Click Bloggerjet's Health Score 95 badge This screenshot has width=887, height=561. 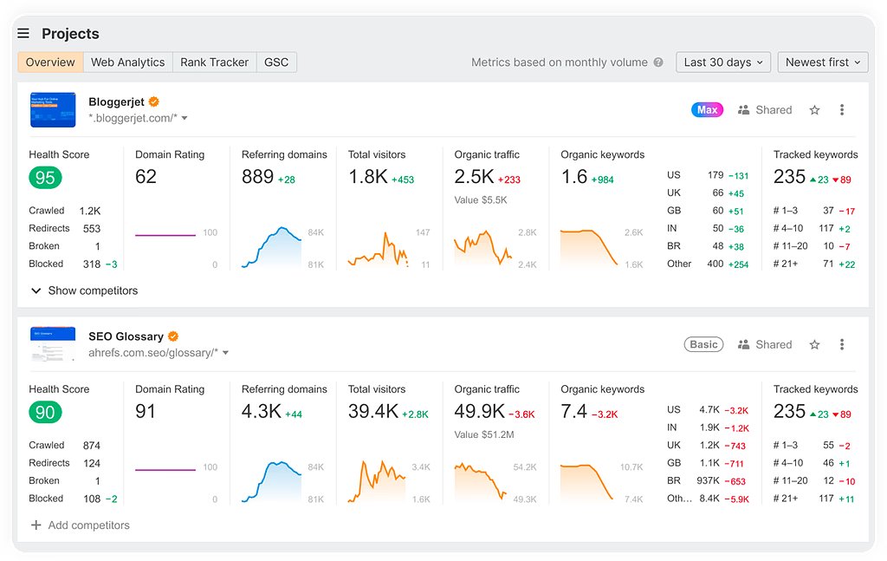tap(45, 178)
